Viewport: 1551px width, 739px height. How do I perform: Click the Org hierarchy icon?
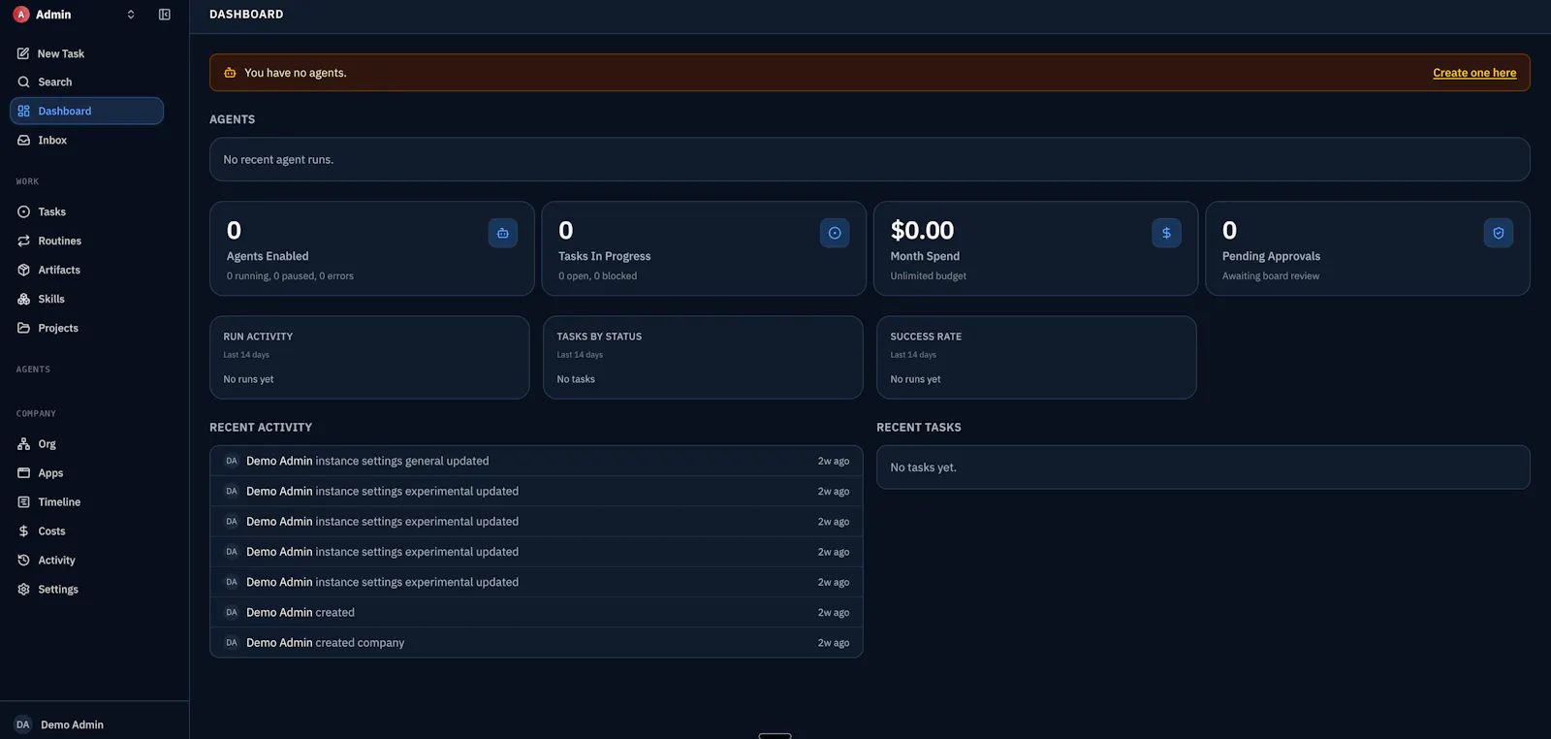point(23,444)
